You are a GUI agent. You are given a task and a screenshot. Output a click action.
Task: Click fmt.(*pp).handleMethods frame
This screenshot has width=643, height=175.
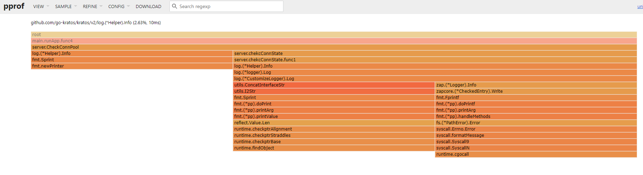[x=536, y=117]
